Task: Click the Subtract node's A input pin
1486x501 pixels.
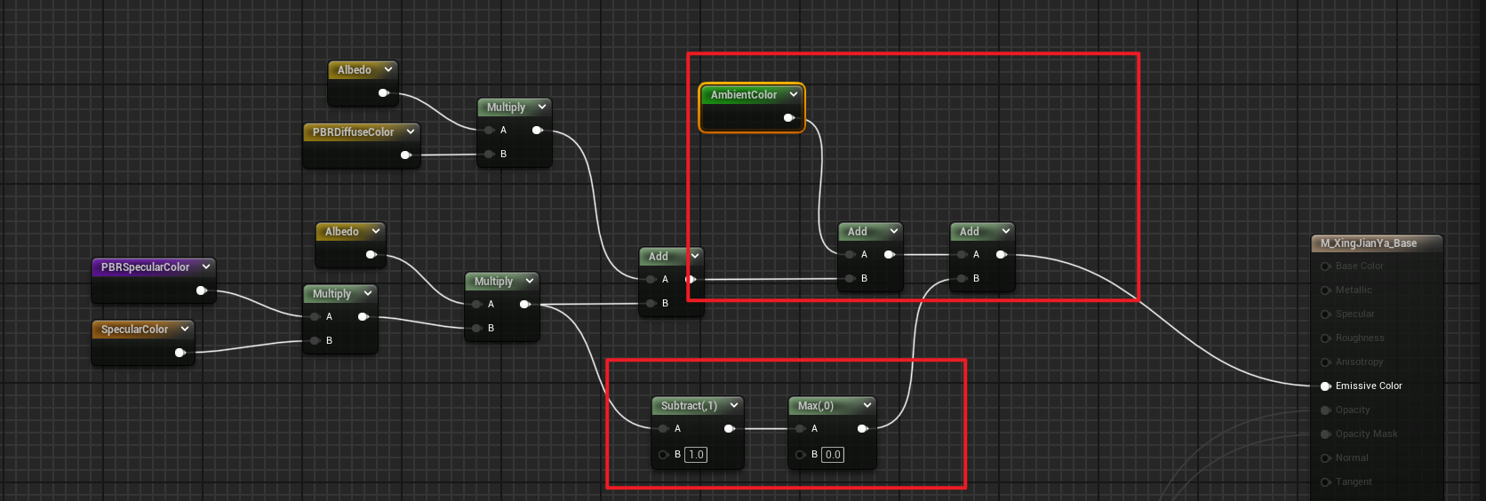Action: coord(663,429)
